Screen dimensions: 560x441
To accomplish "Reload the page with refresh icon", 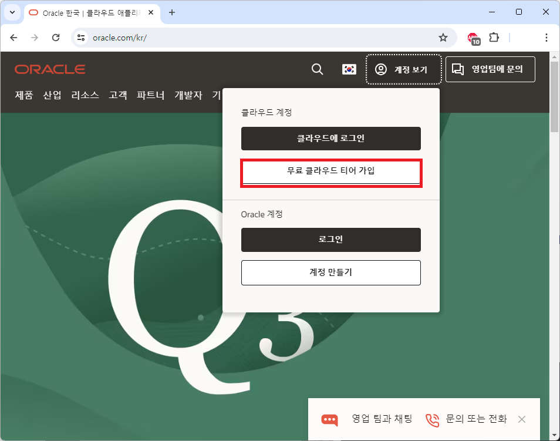I will (56, 38).
